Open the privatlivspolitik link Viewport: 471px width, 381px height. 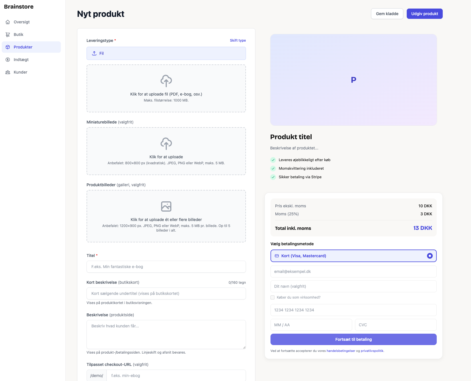tap(372, 351)
